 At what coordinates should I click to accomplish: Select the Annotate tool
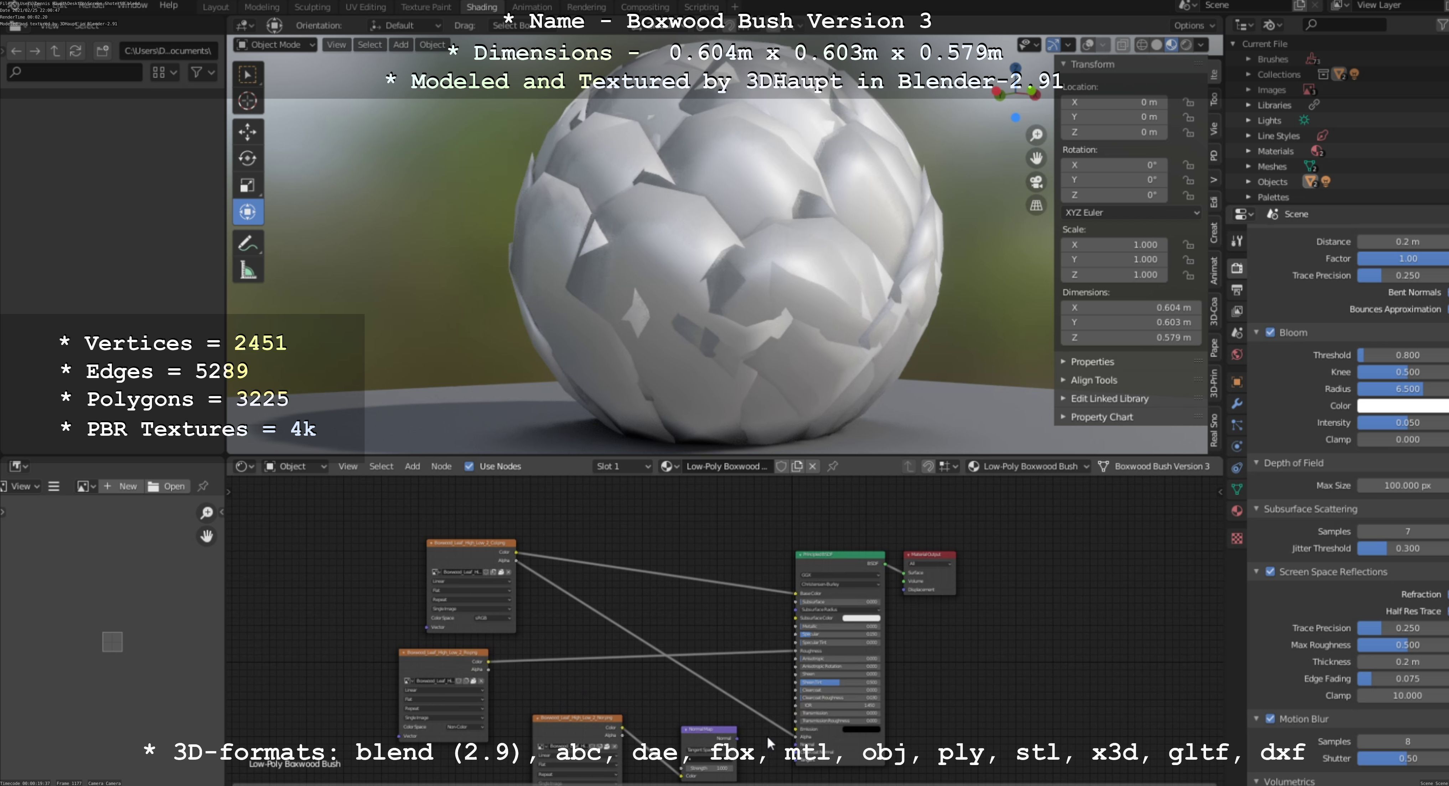click(x=248, y=244)
